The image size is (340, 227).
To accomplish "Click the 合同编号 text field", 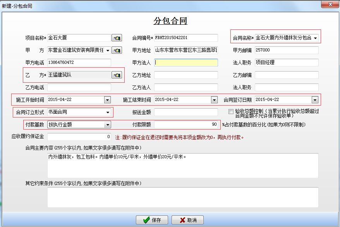I will point(186,38).
